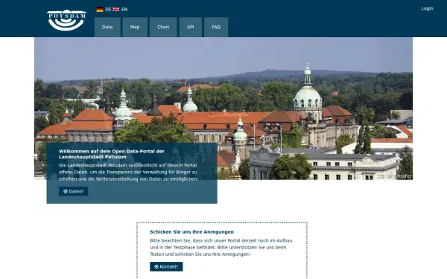Click the 'Die Landeshauptstadt Potsdam veröffentlicht' paragraph

click(128, 172)
